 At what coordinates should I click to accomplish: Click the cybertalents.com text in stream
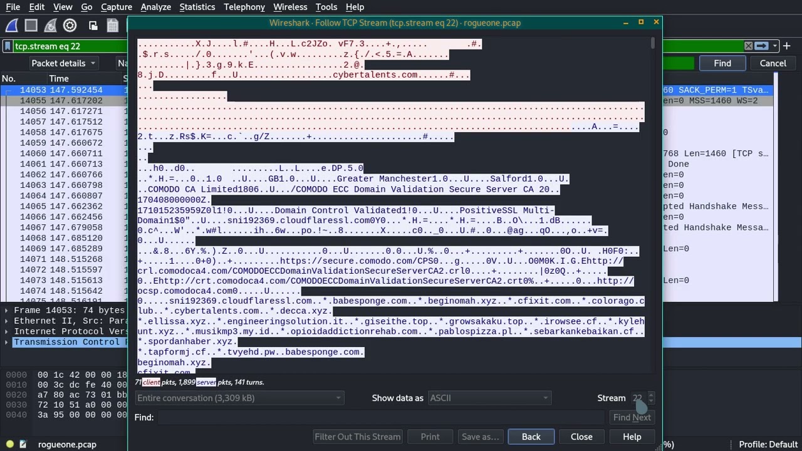click(375, 75)
